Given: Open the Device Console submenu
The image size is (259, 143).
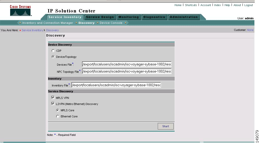Looking at the screenshot, I should point(111,23).
